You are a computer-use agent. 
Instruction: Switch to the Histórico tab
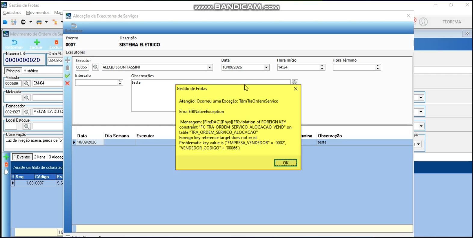pyautogui.click(x=31, y=71)
